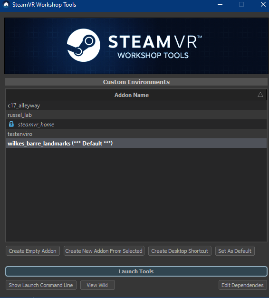
Task: Toggle the sort arrow in the Addon Name header
Action: click(260, 95)
